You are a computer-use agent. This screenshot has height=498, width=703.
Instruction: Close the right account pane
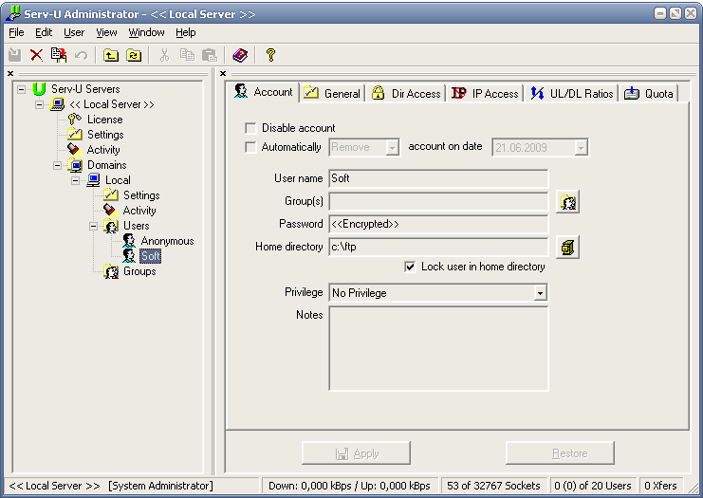click(x=223, y=73)
